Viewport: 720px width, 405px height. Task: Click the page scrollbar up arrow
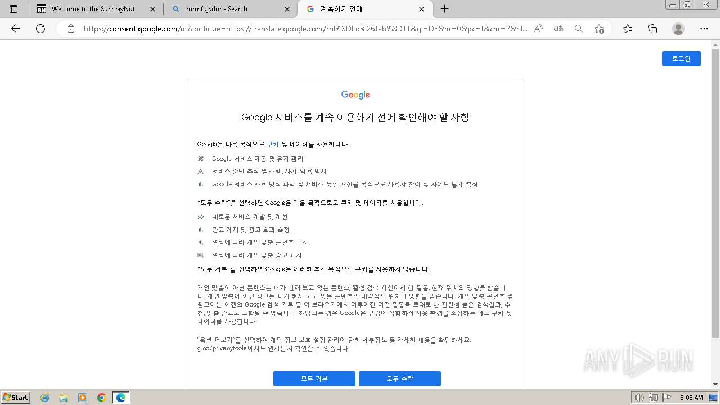[715, 44]
